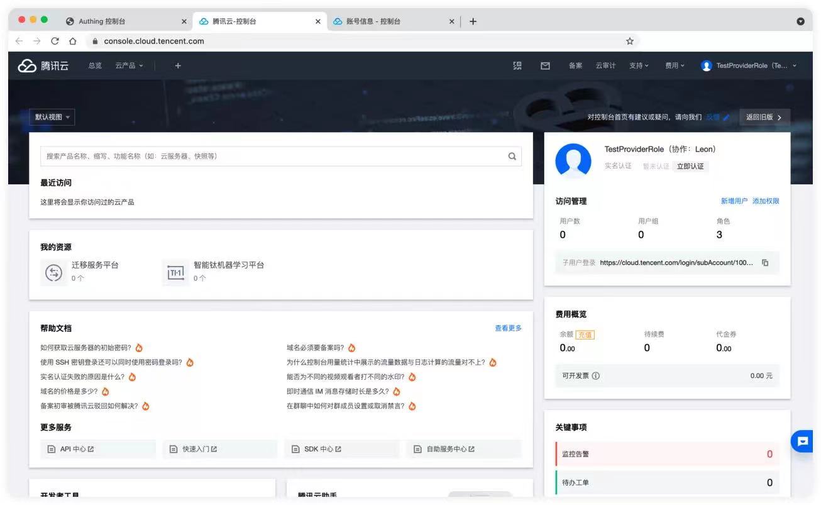The width and height of the screenshot is (821, 505).
Task: Click the Tencent Cloud logo
Action: (43, 65)
